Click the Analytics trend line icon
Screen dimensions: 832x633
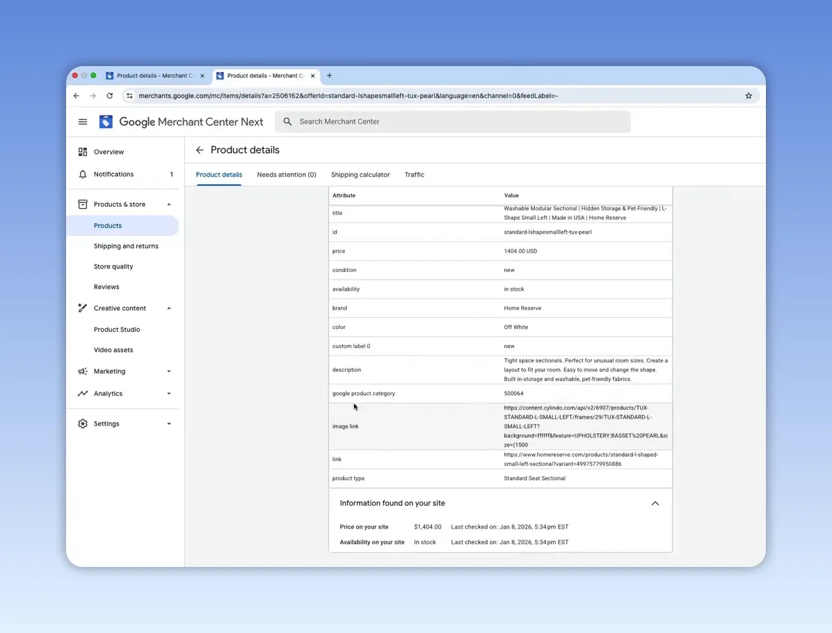point(83,393)
